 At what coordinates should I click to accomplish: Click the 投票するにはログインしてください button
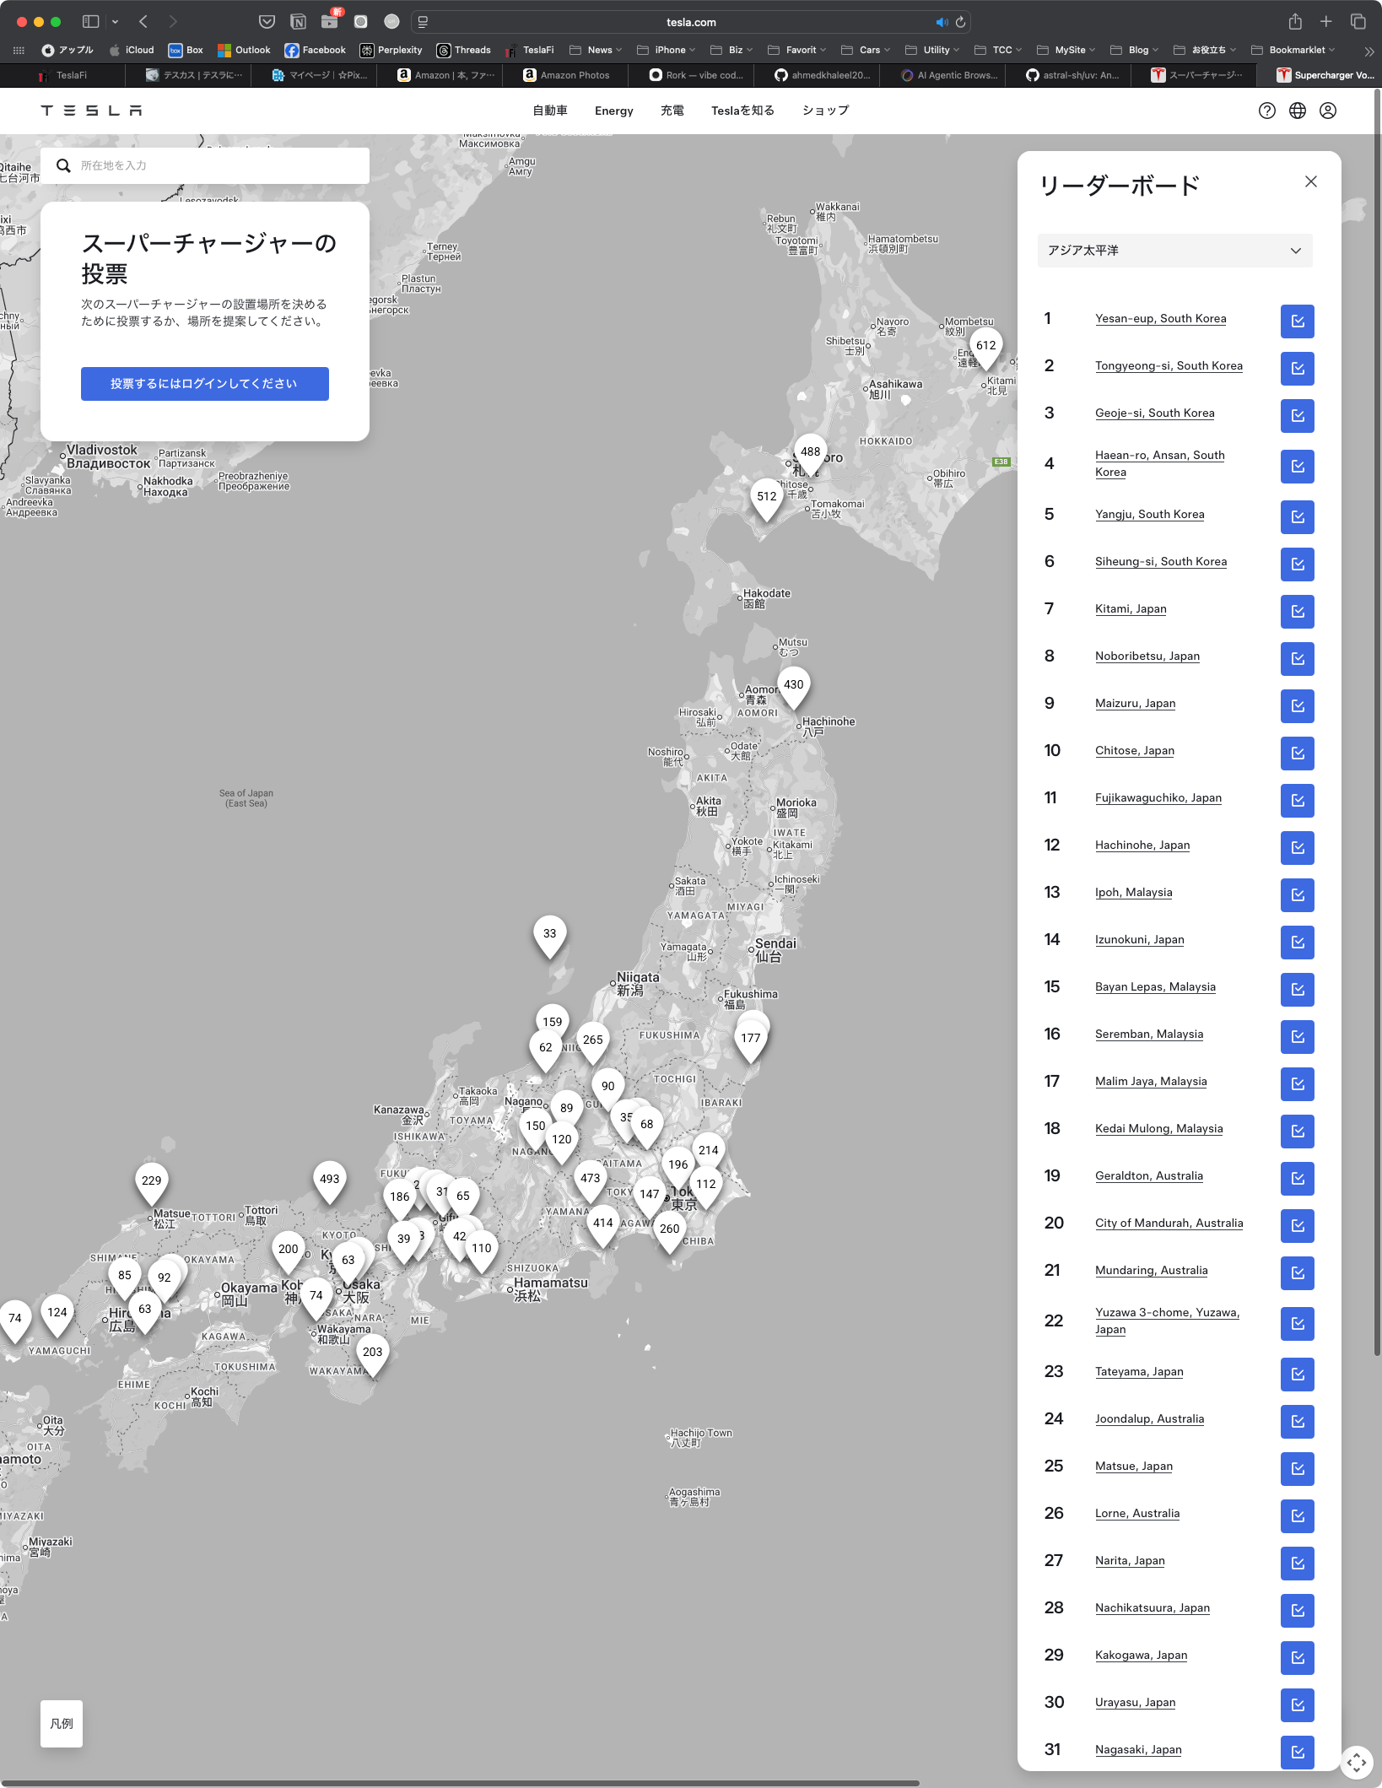click(204, 384)
